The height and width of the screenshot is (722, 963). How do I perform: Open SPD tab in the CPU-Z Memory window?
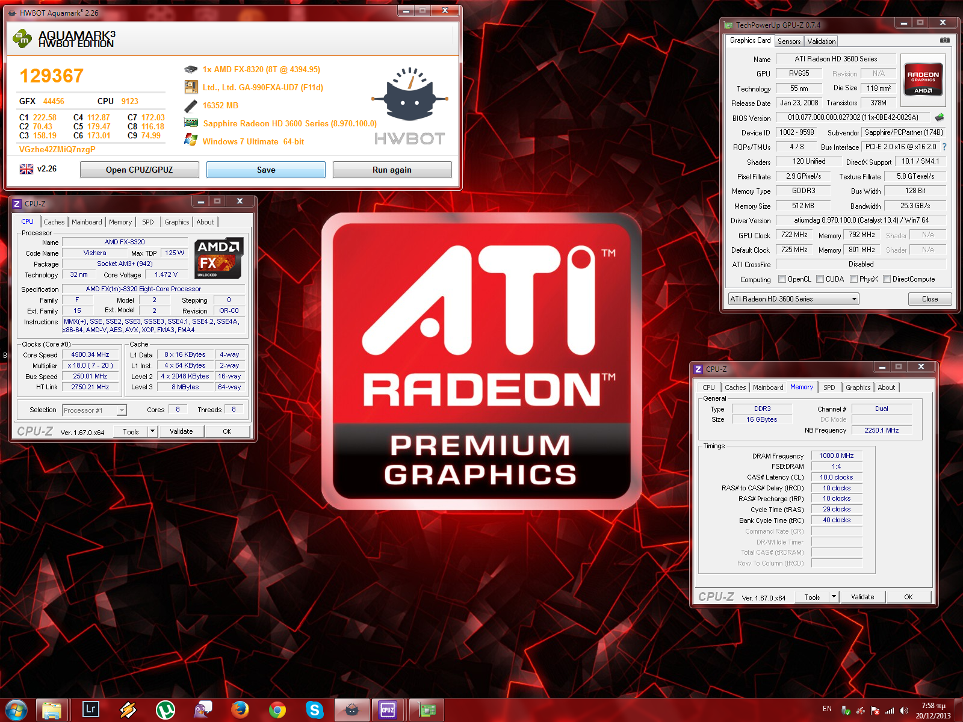[829, 387]
